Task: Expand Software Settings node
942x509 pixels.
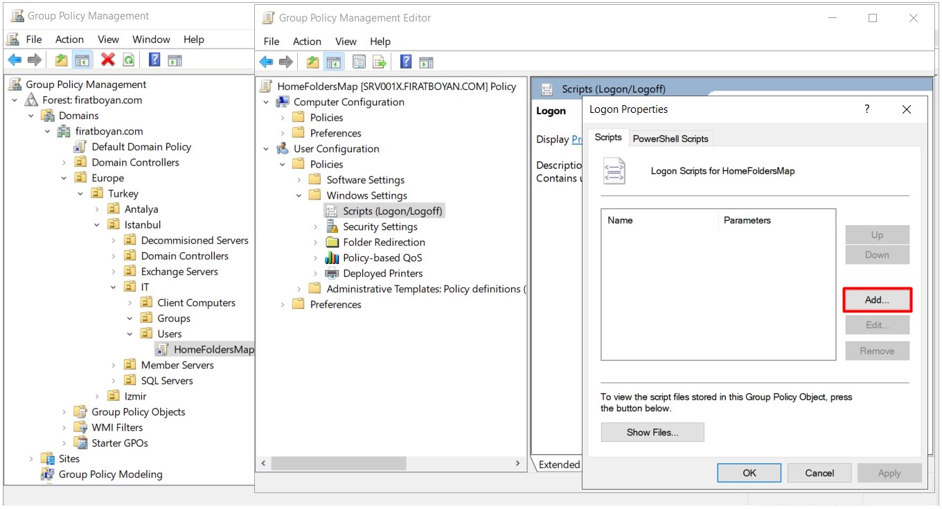Action: point(299,180)
